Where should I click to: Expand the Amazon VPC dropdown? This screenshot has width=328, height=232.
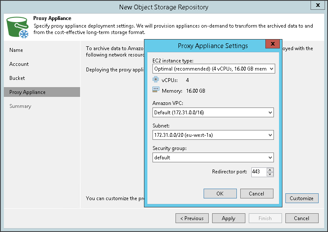coord(213,113)
